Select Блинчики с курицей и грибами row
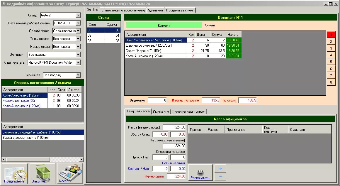Image resolution: width=340 pixels, height=186 pixels. pos(43,132)
